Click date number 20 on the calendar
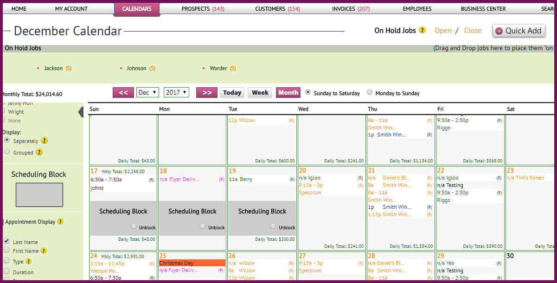 point(302,171)
